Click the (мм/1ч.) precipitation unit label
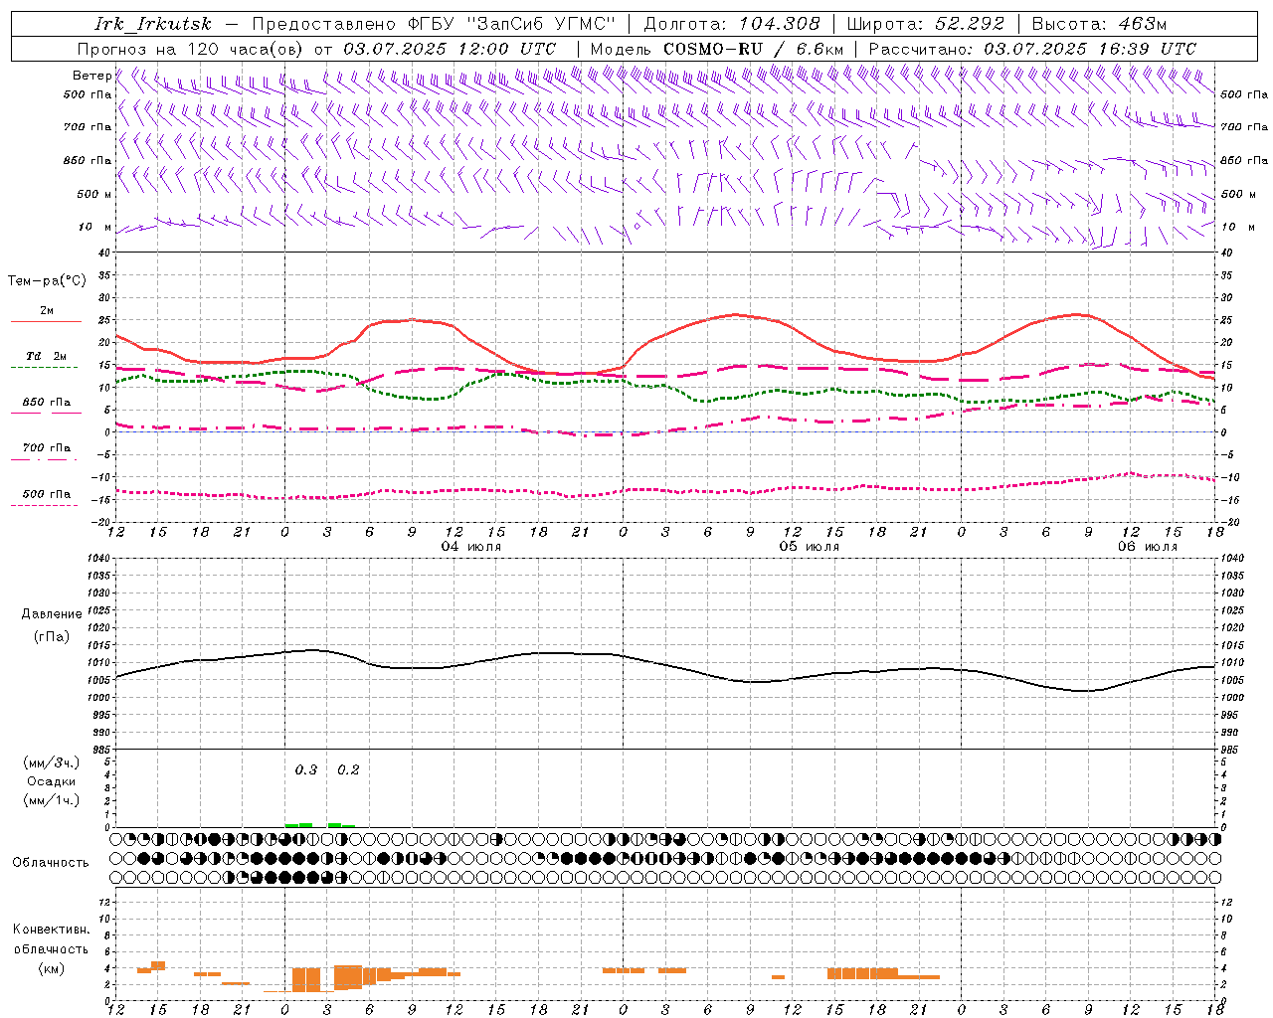Screen dimensions: 1273x1018 click(52, 800)
